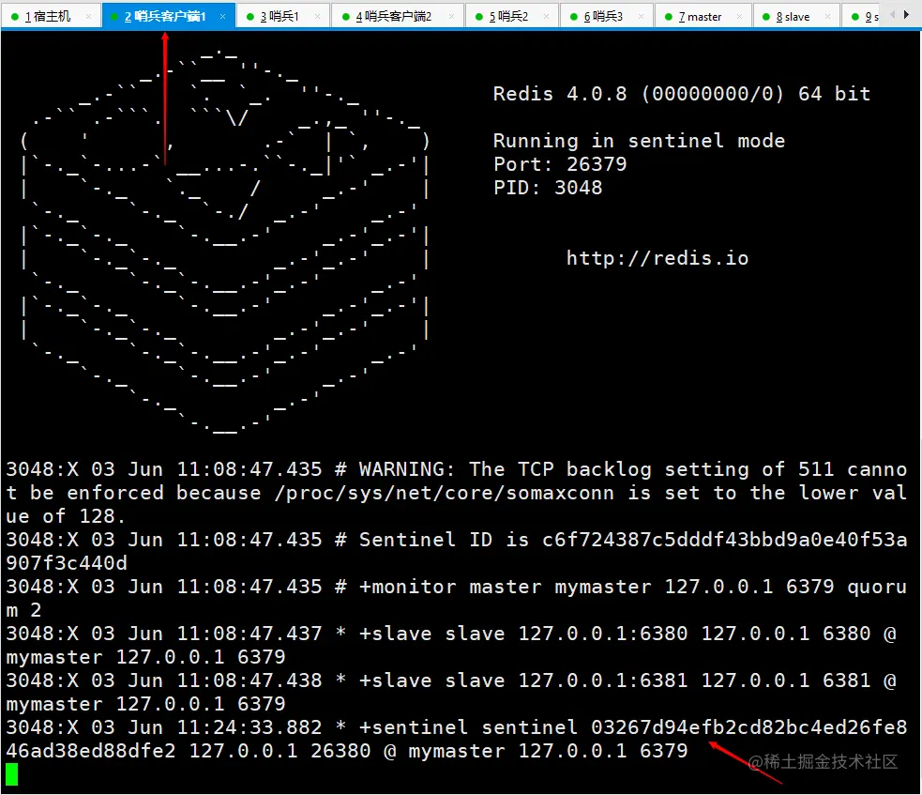Click the '+monitor master mymaster' log line

tap(456, 599)
